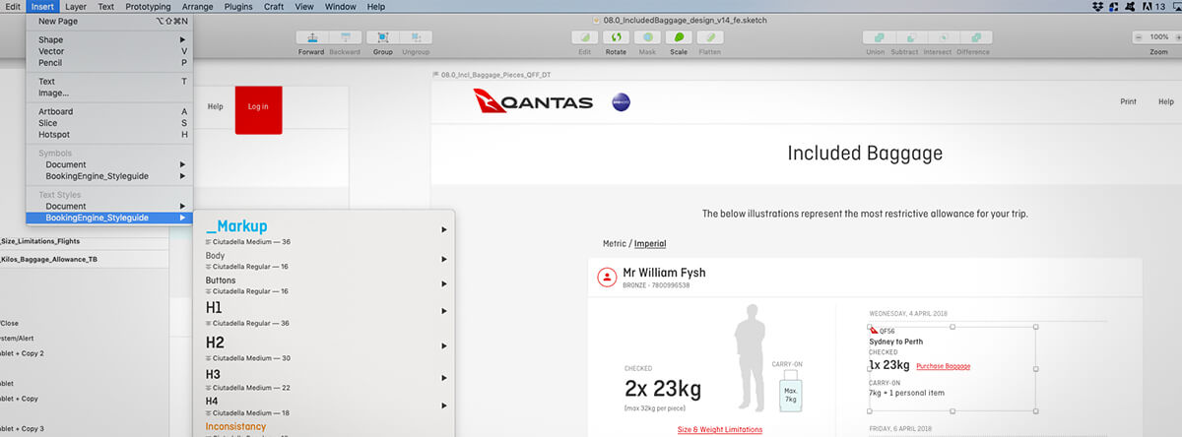The width and height of the screenshot is (1182, 437).
Task: Click the Purchase Baggage link
Action: [943, 366]
